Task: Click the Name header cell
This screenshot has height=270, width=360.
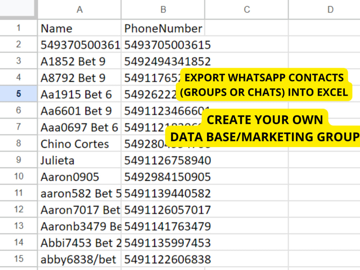Action: [79, 28]
